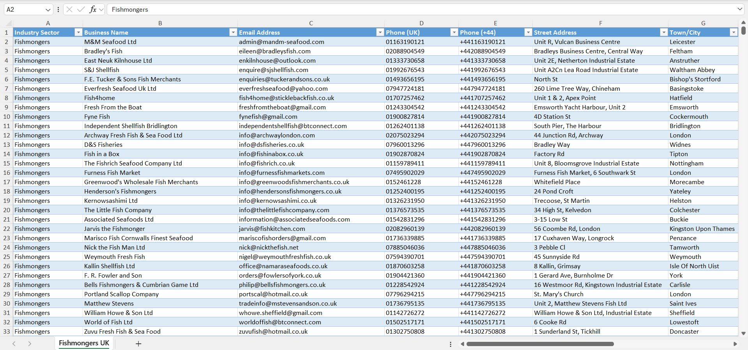Click the horizontal scrollbar thumb
Viewport: 748px width, 350px height.
540,344
